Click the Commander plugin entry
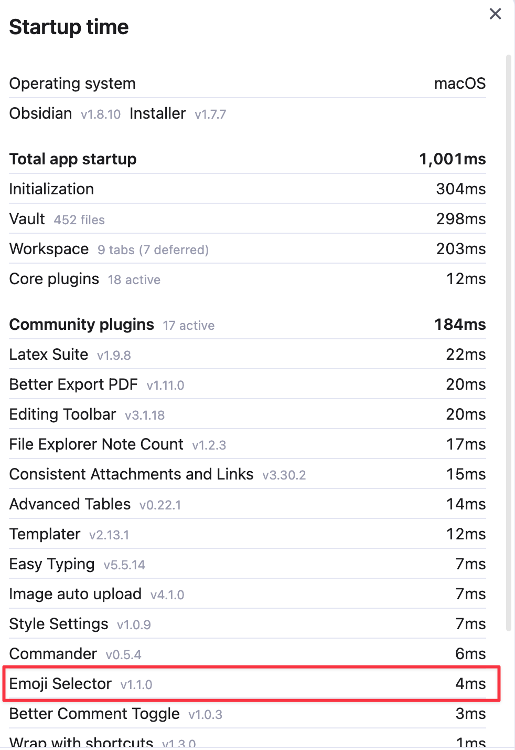 pos(53,654)
